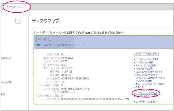The width and height of the screenshot is (174, 111).
Task: Click the ディスクマップ heading
Action: (45, 21)
